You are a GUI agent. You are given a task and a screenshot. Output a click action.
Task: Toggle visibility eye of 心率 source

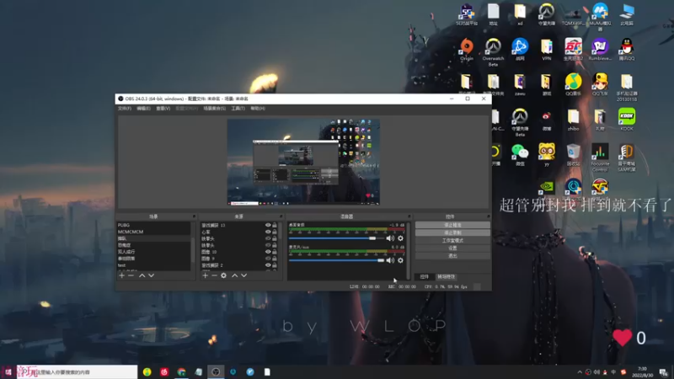pyautogui.click(x=268, y=232)
